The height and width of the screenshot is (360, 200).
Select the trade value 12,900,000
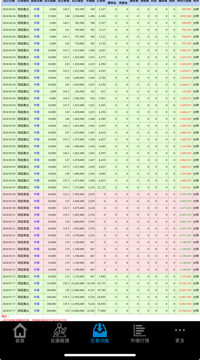[78, 290]
